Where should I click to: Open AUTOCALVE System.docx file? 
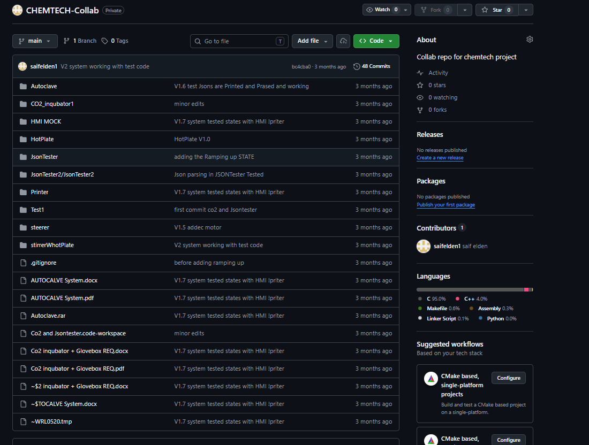(x=64, y=280)
